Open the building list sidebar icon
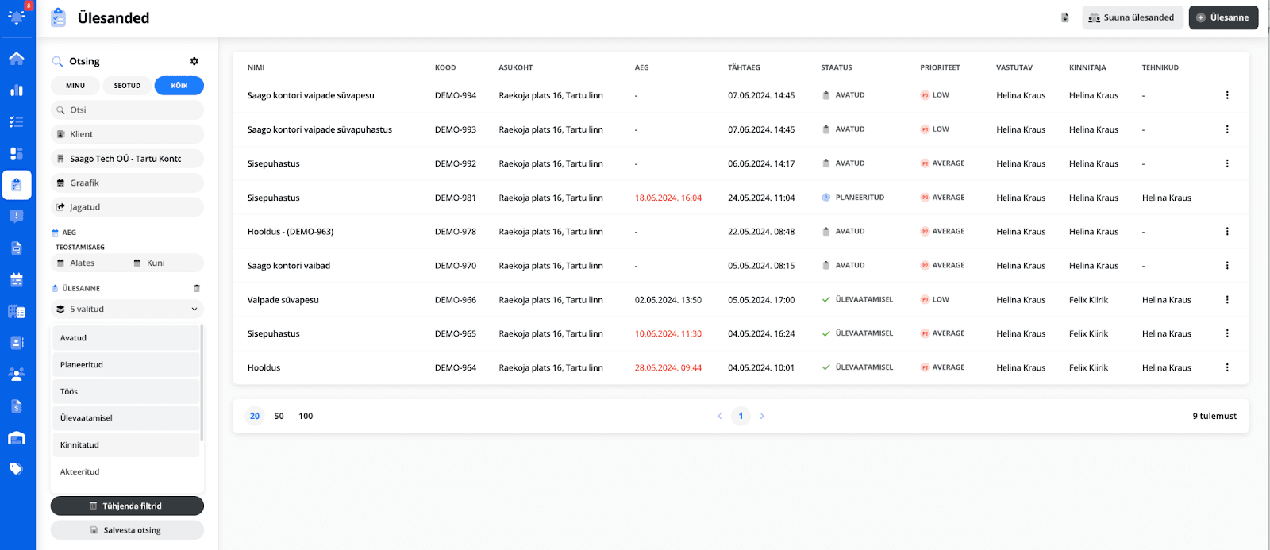This screenshot has height=550, width=1270. point(17,311)
